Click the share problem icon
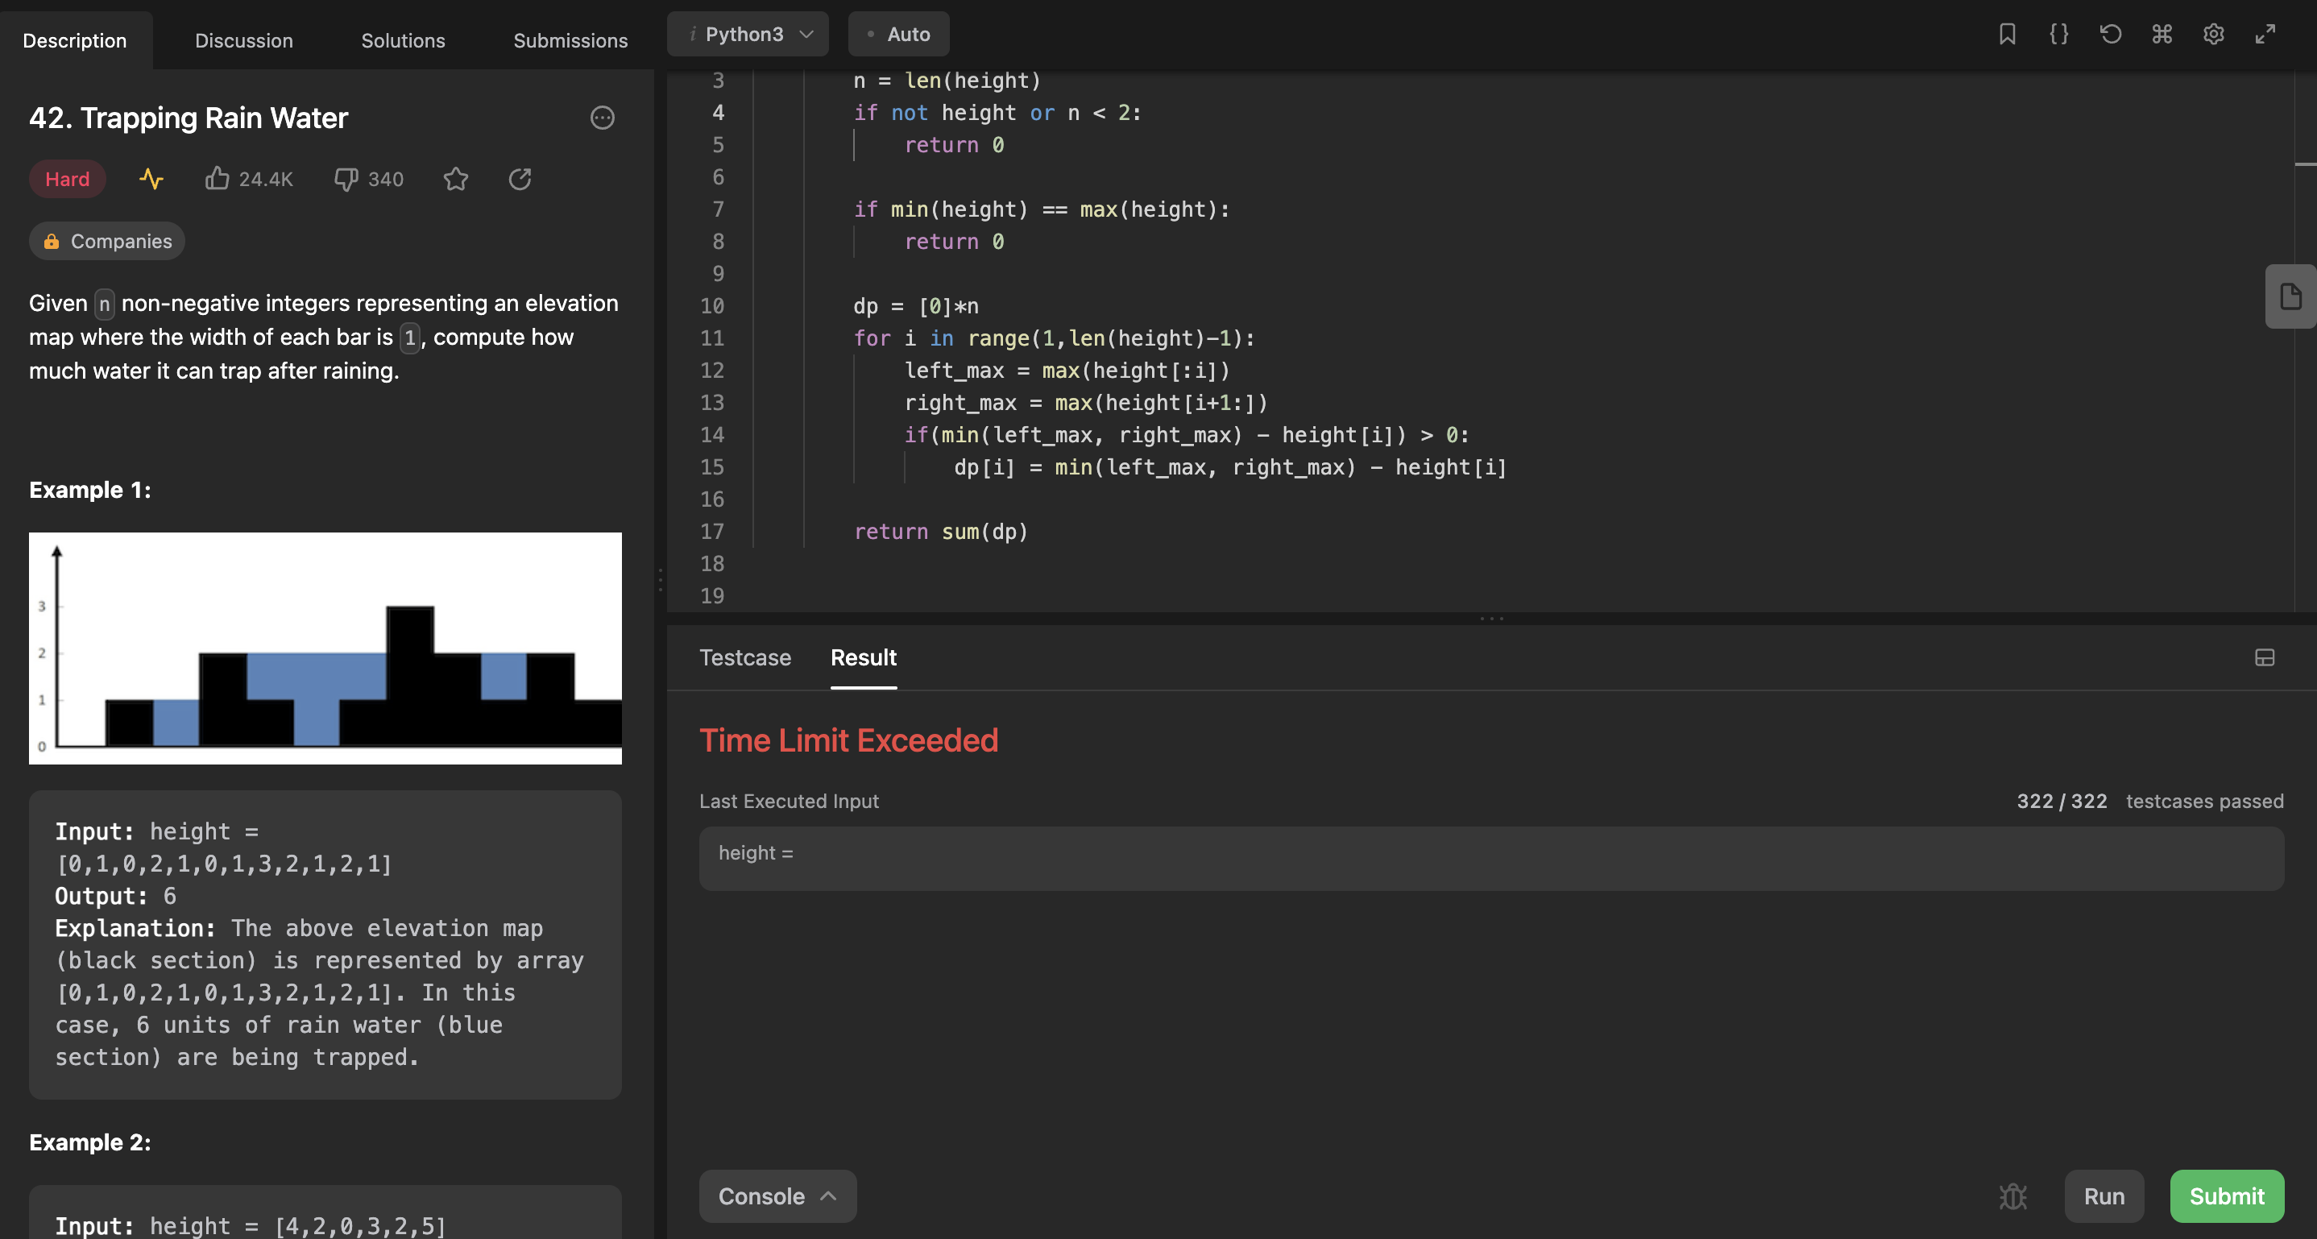Viewport: 2317px width, 1239px height. (x=520, y=179)
